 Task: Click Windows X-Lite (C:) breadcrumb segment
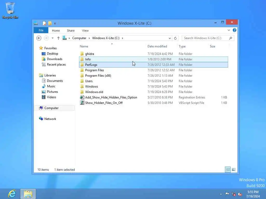coord(106,38)
